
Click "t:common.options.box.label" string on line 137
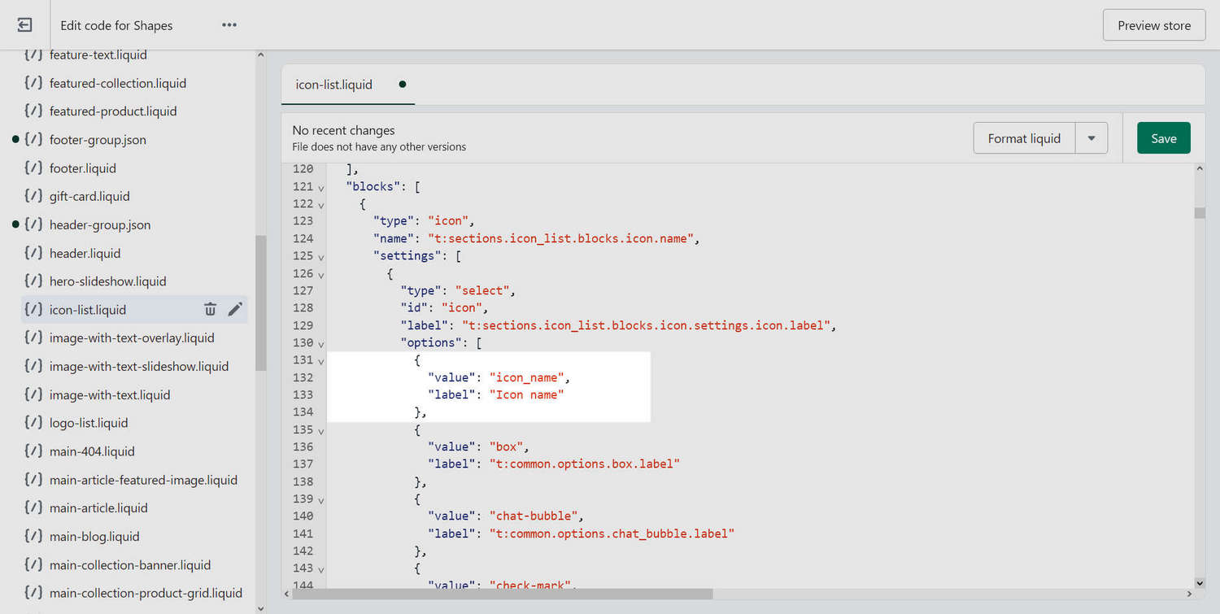[x=584, y=464]
